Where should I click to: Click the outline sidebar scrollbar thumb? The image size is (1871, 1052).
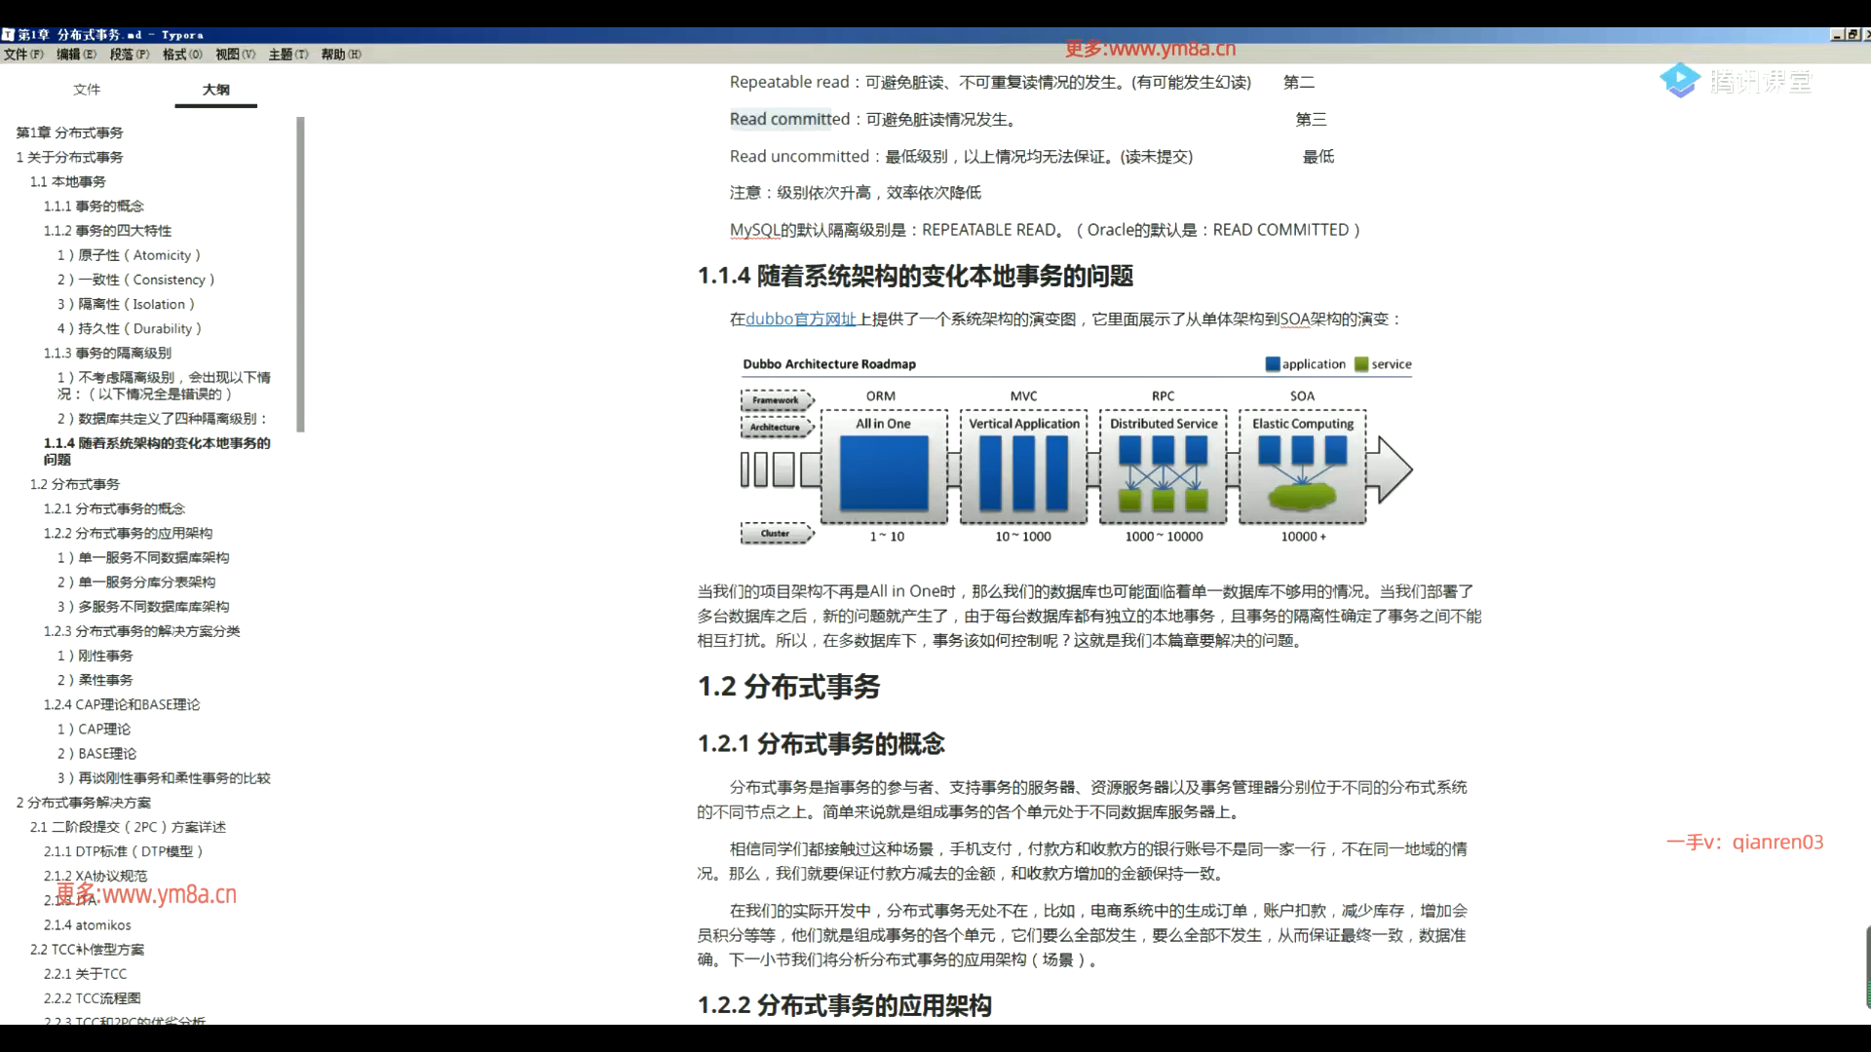[301, 273]
